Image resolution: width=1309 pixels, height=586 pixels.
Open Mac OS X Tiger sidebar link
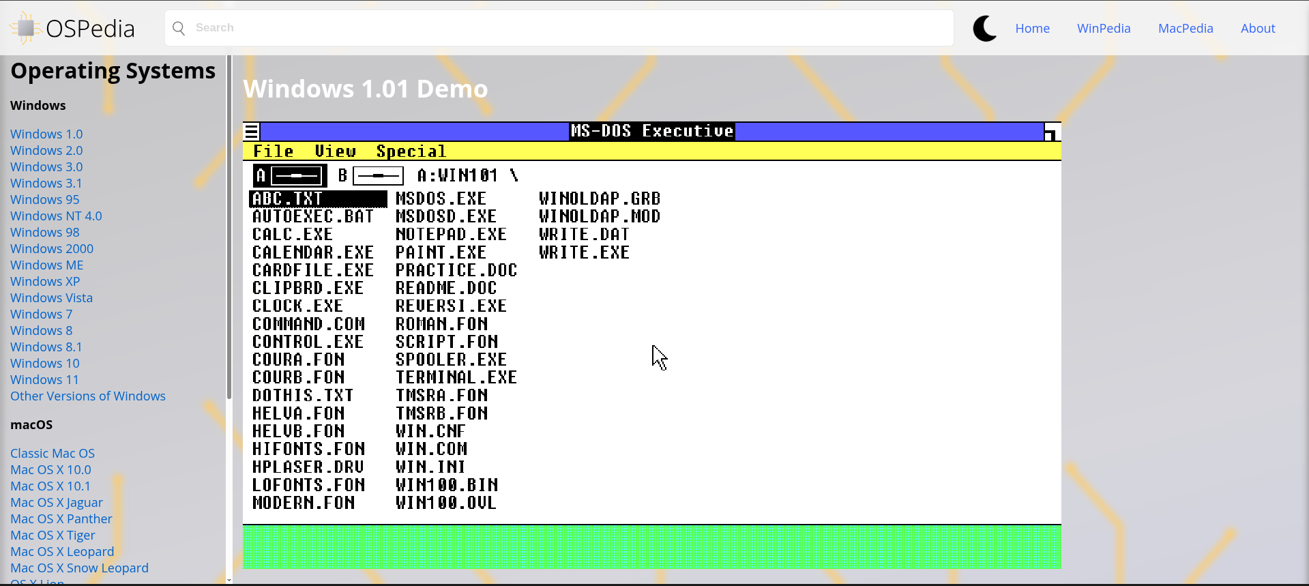53,536
